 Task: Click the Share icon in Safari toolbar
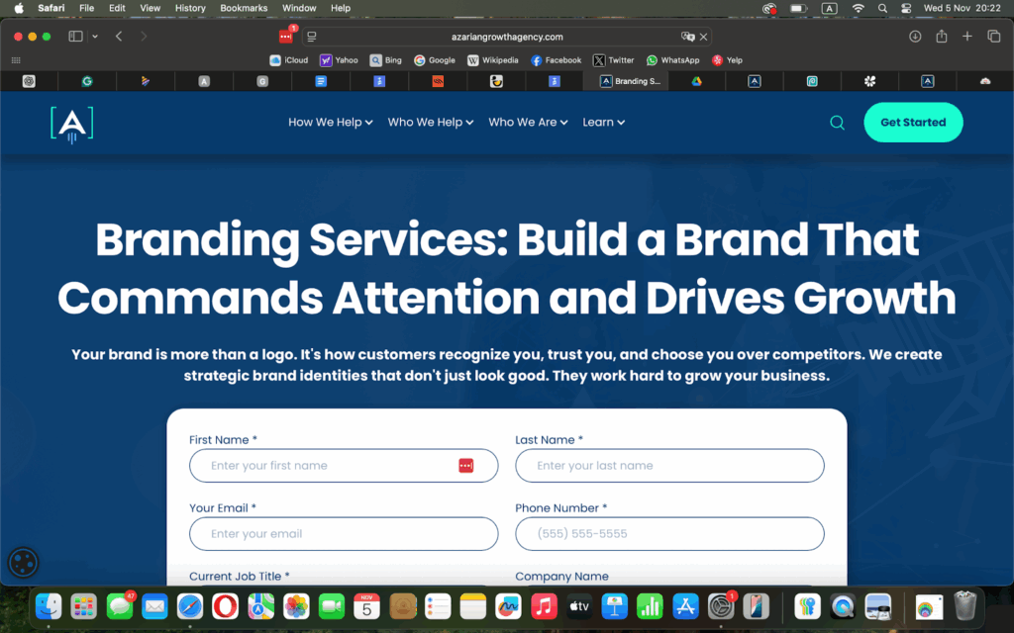coord(941,36)
